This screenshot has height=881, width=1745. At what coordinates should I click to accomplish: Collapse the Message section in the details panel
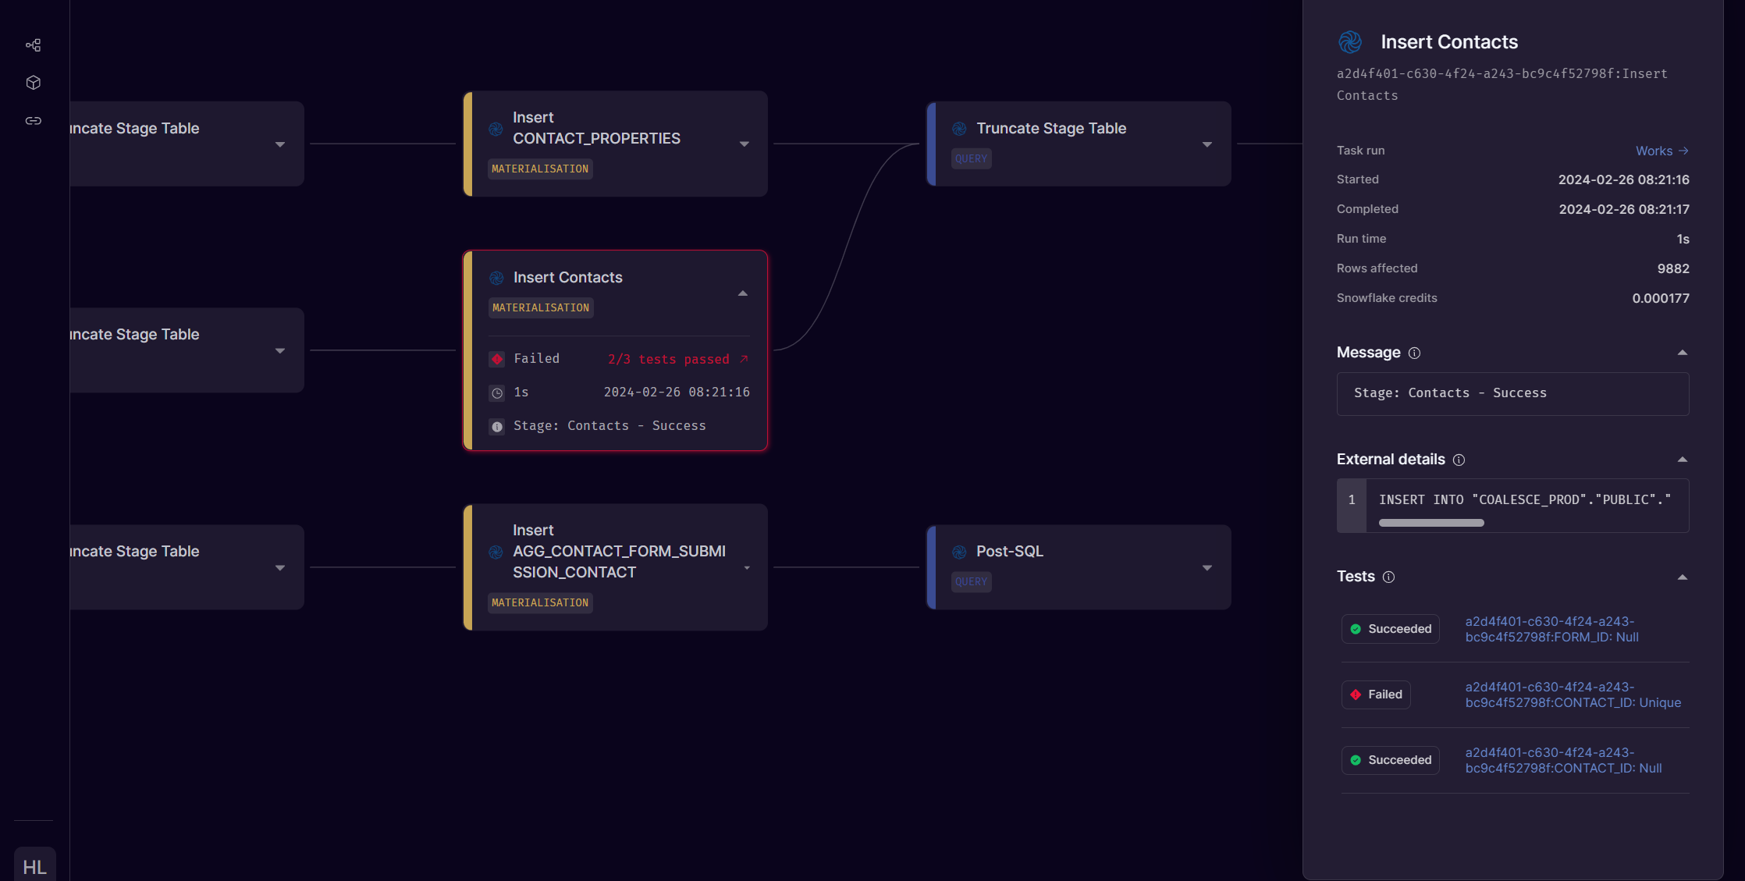(1683, 352)
